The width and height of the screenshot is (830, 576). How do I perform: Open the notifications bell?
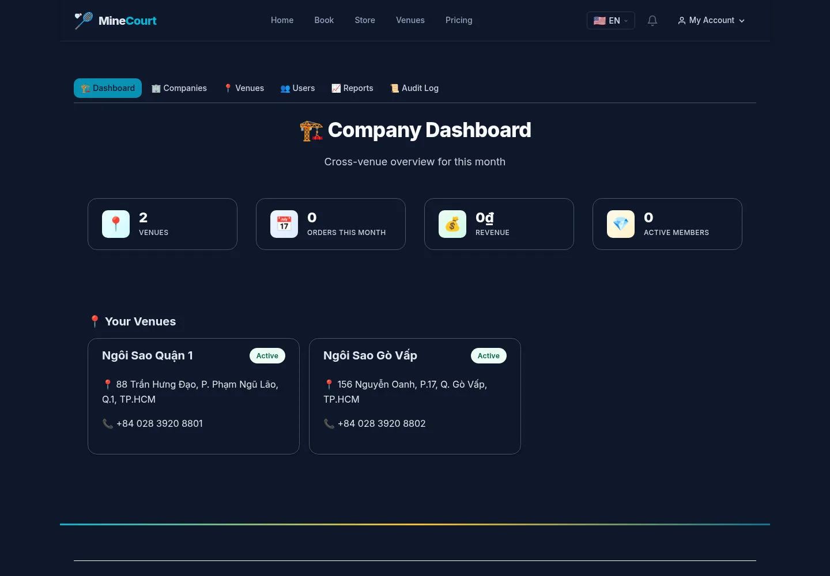tap(652, 21)
